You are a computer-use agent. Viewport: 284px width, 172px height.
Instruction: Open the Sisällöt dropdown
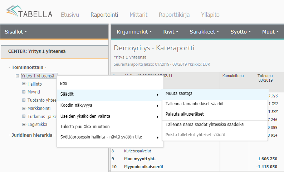(x=16, y=32)
